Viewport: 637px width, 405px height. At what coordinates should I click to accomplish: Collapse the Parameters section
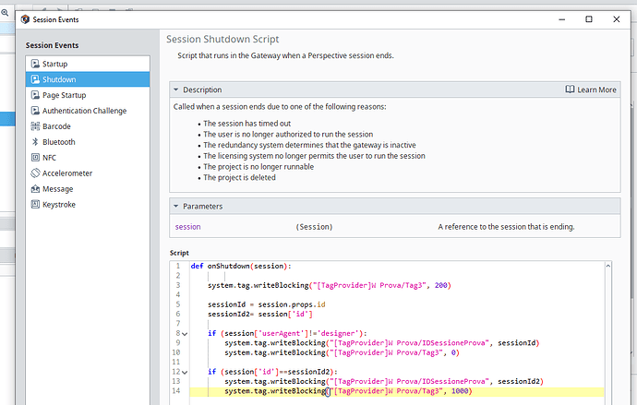coord(176,207)
